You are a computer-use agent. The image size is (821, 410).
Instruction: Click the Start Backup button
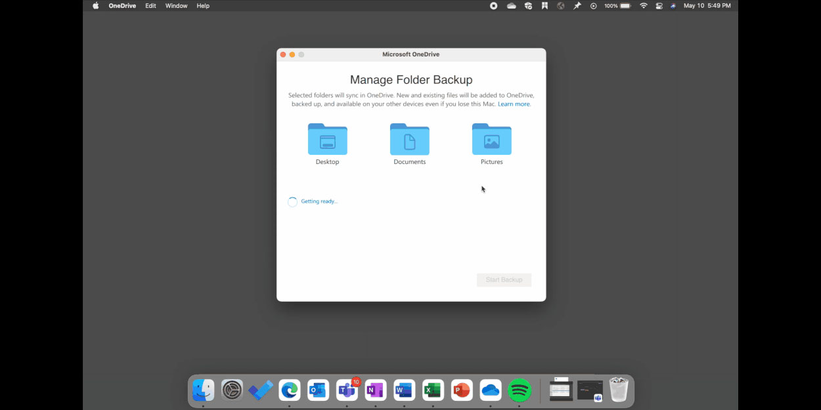pos(504,280)
